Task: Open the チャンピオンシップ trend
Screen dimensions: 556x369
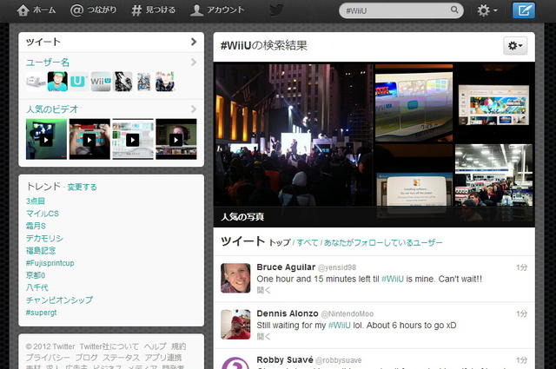Action: point(59,300)
